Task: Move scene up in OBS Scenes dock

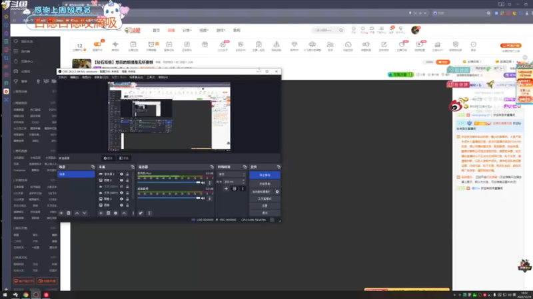Action: pyautogui.click(x=77, y=213)
